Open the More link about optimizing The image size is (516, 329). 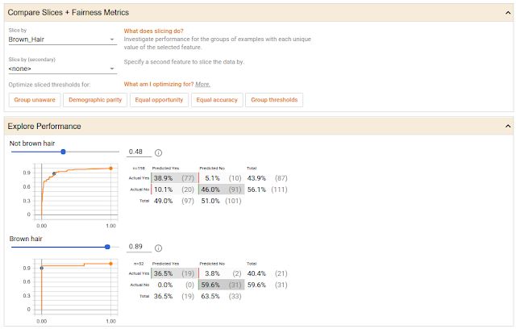(x=202, y=84)
